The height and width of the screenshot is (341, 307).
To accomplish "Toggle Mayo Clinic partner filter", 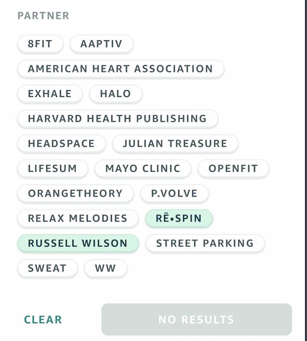I will (x=143, y=169).
